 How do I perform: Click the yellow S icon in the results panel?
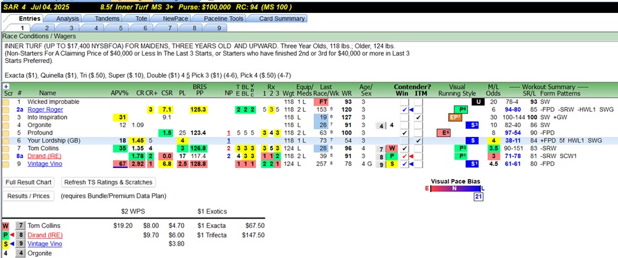pyautogui.click(x=5, y=244)
